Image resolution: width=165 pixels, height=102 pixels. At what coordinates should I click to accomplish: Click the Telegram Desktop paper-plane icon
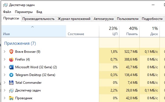coord(11,75)
